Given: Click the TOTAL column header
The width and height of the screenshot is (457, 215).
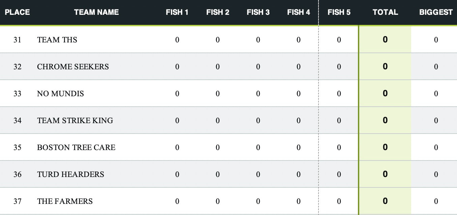Looking at the screenshot, I should (x=385, y=12).
